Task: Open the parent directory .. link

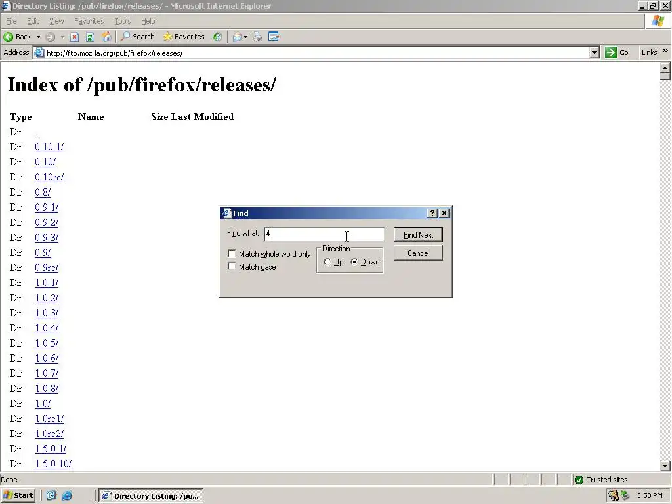Action: pyautogui.click(x=37, y=133)
